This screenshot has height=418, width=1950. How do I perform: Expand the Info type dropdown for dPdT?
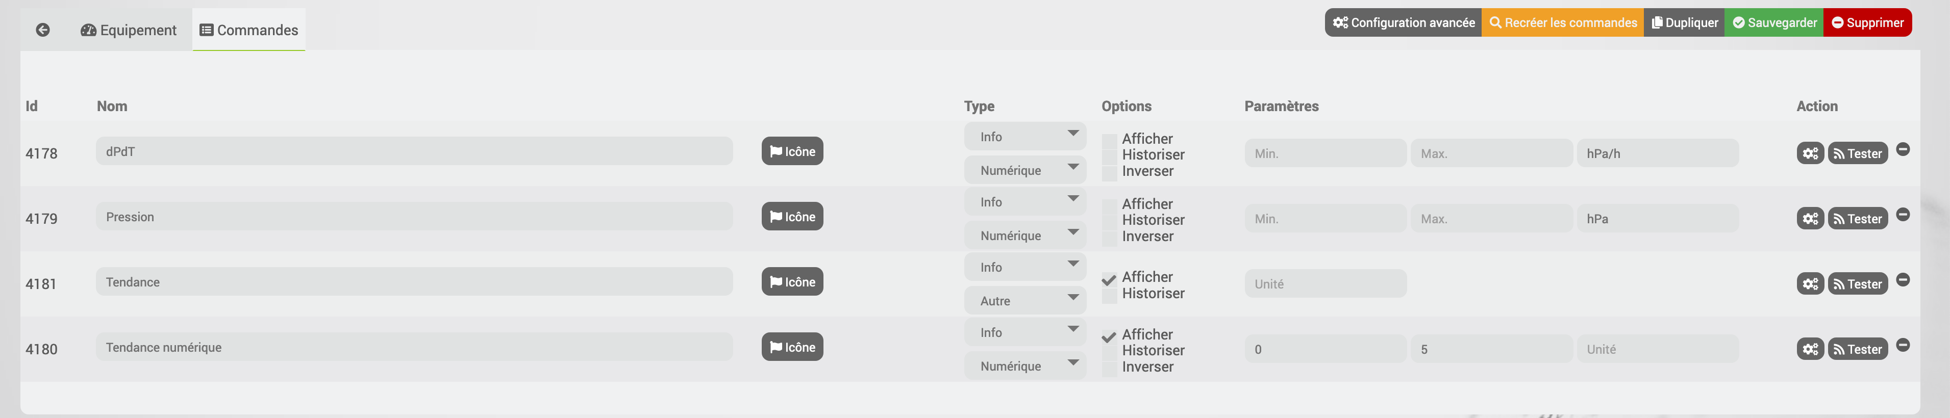point(1024,137)
